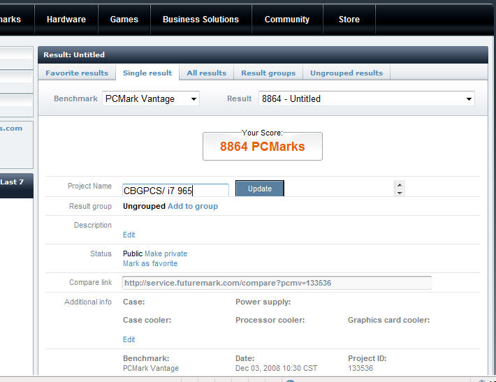The width and height of the screenshot is (496, 382).
Task: Click the Add to group link
Action: [193, 206]
